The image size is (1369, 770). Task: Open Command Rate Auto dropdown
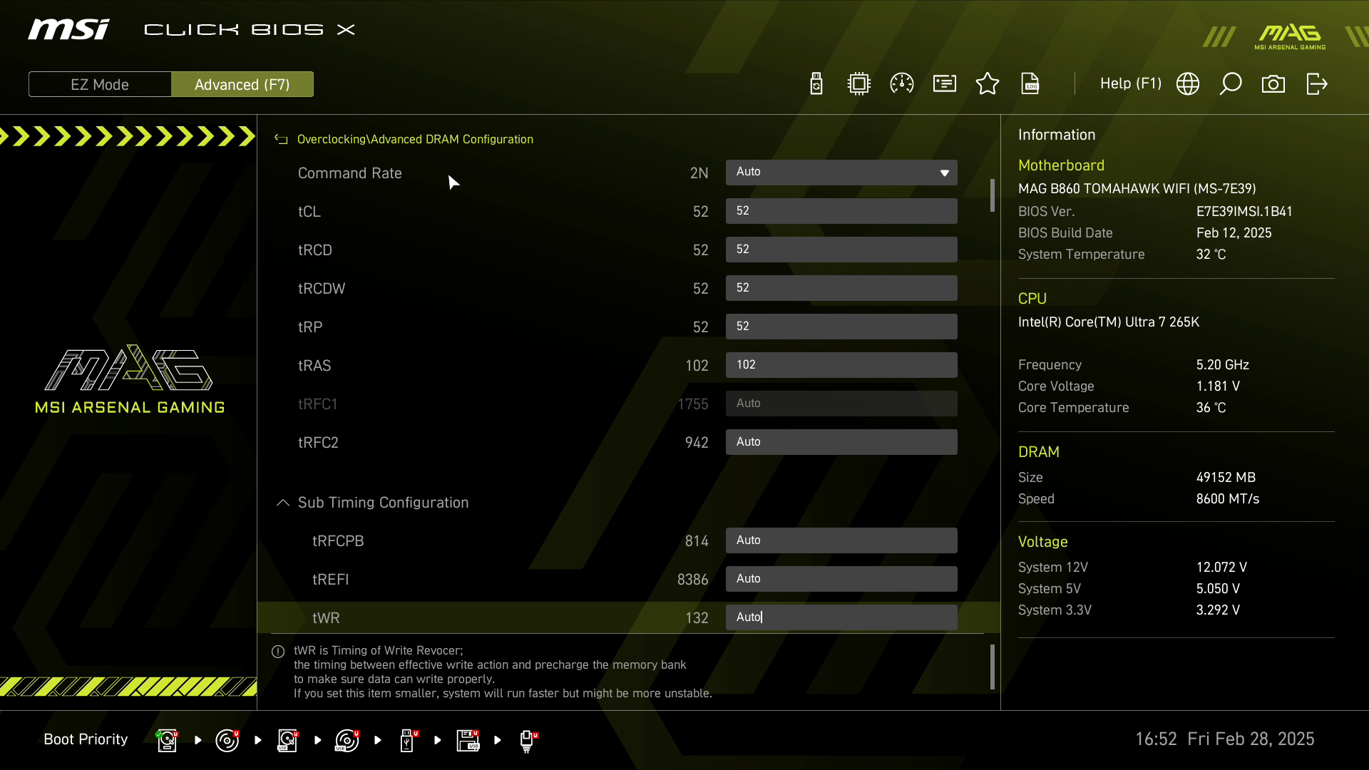[x=841, y=173]
